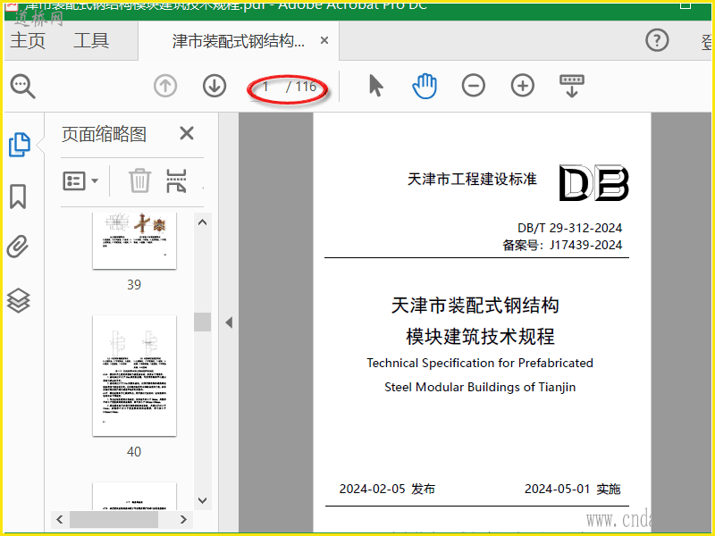715x536 pixels.
Task: Click the release date 2024-02-05 发布
Action: [x=387, y=489]
